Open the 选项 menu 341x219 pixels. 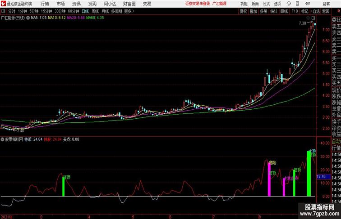pos(277,4)
